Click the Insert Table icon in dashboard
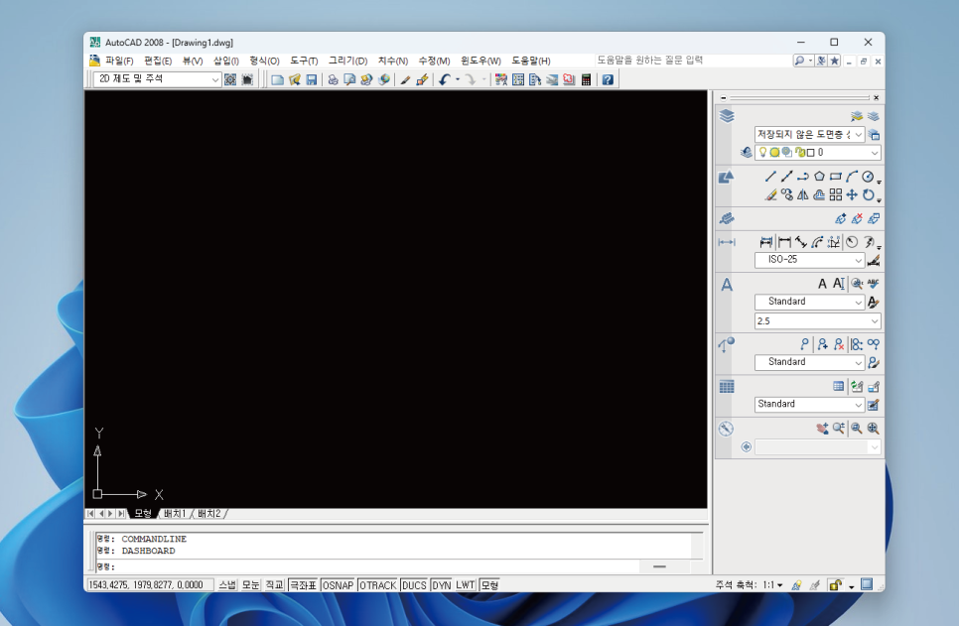959x626 pixels. coord(839,386)
